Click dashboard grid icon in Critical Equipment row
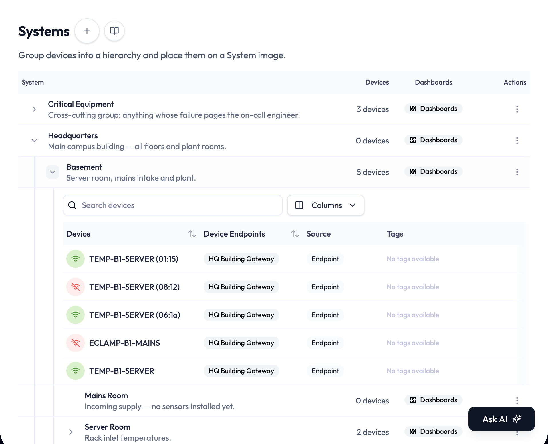The height and width of the screenshot is (444, 548). [x=413, y=109]
